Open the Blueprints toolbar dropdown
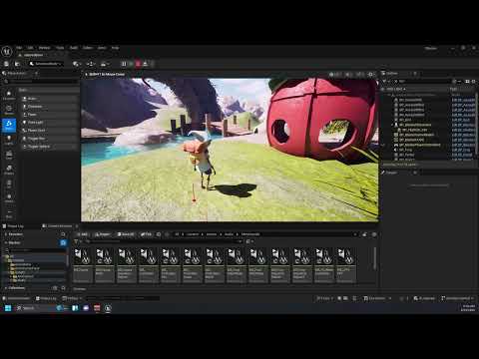The image size is (479, 359). coord(91,64)
